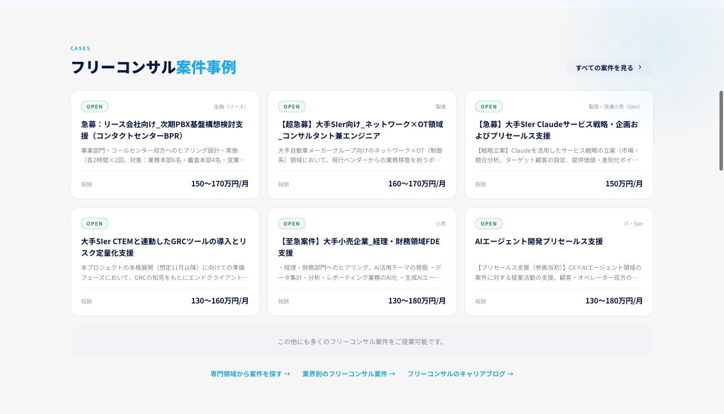Open the リース会社向け_次期PBX基盤構想検討支援 case title
The image size is (724, 414).
[x=162, y=130]
